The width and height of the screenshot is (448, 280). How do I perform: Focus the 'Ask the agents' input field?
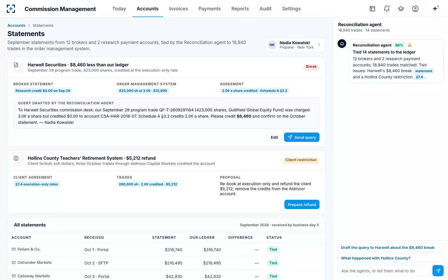click(x=384, y=271)
